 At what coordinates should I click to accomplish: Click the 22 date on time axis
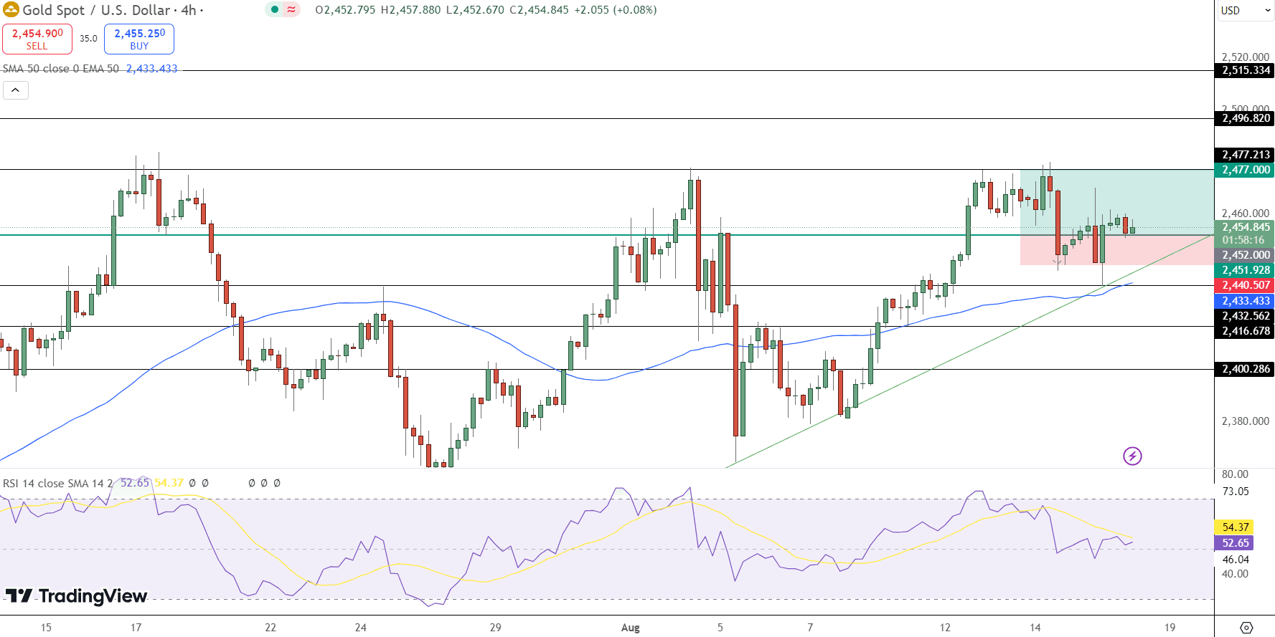click(270, 628)
